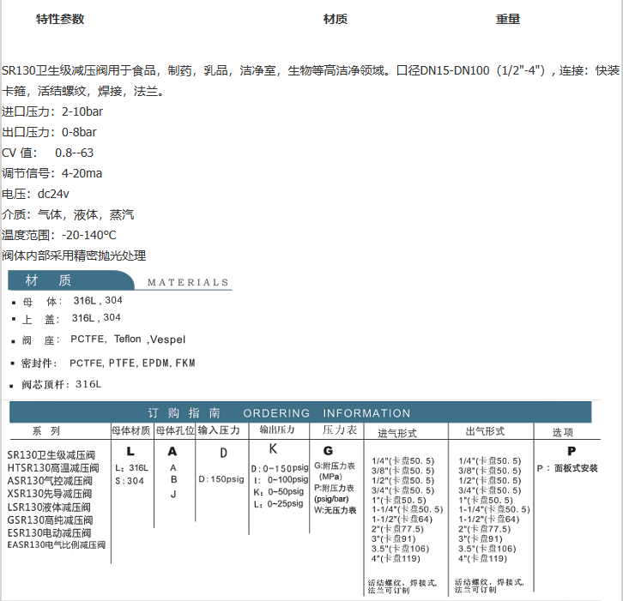
Task: Click the D: 0-150psig output pressure entry
Action: [x=280, y=468]
